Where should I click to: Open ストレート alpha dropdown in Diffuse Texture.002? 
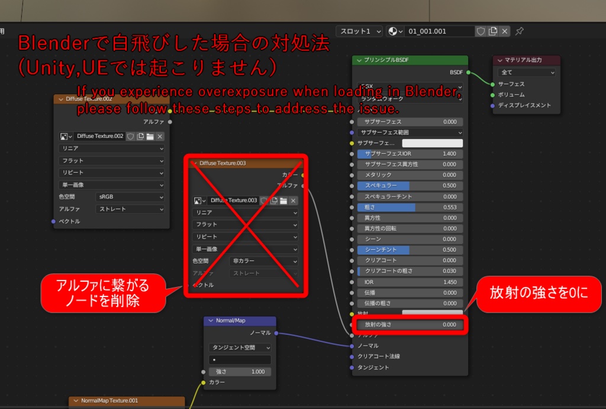(130, 209)
